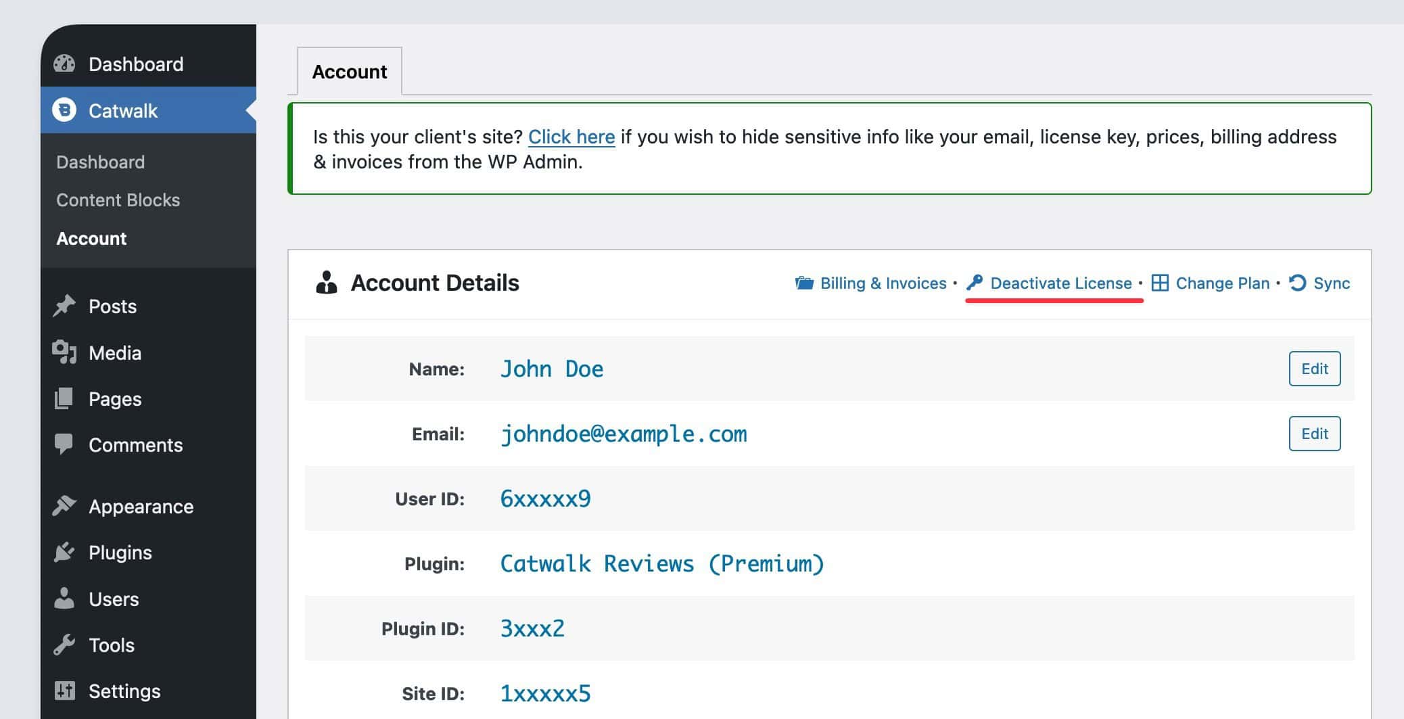The height and width of the screenshot is (719, 1404).
Task: Click the Plugins plug icon
Action: click(x=64, y=552)
